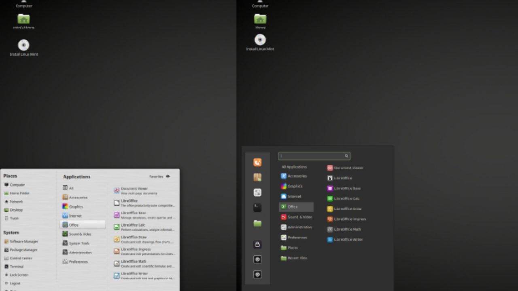
Task: Launch LibreOffice Writer from the light menu
Action: pyautogui.click(x=144, y=276)
